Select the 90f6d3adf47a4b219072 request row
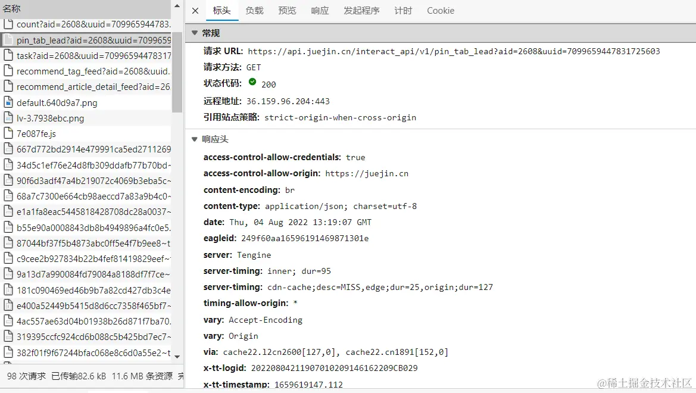The image size is (696, 393). [86, 181]
